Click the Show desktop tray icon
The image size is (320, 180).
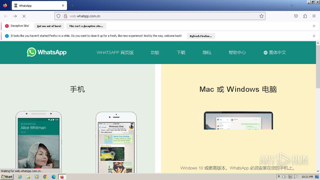[317, 177]
